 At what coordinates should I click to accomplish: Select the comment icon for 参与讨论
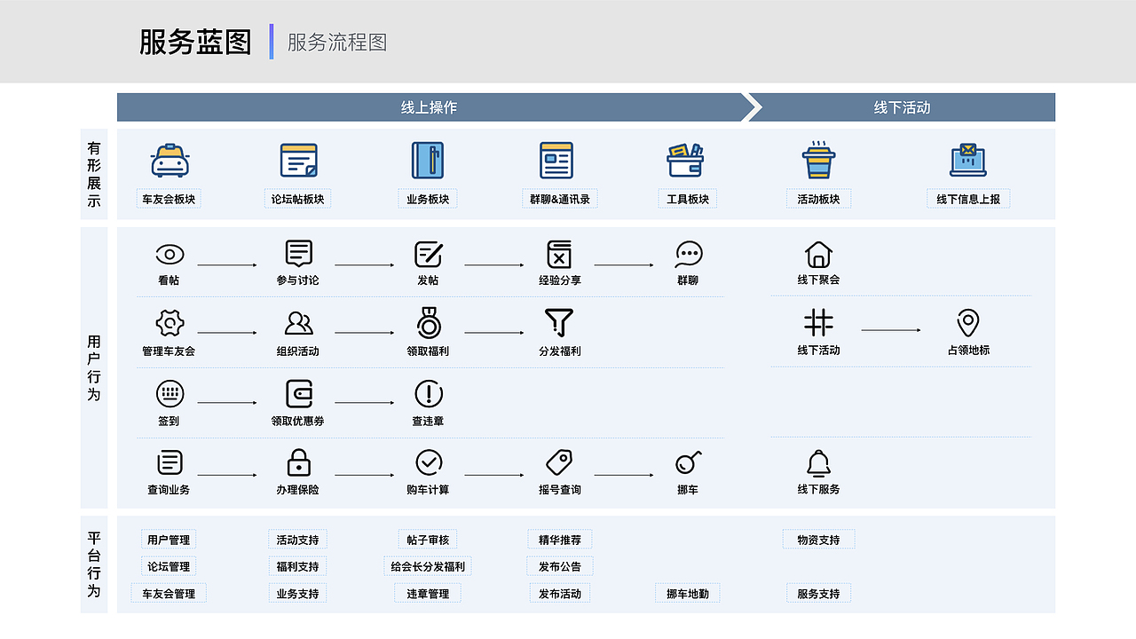click(x=299, y=254)
